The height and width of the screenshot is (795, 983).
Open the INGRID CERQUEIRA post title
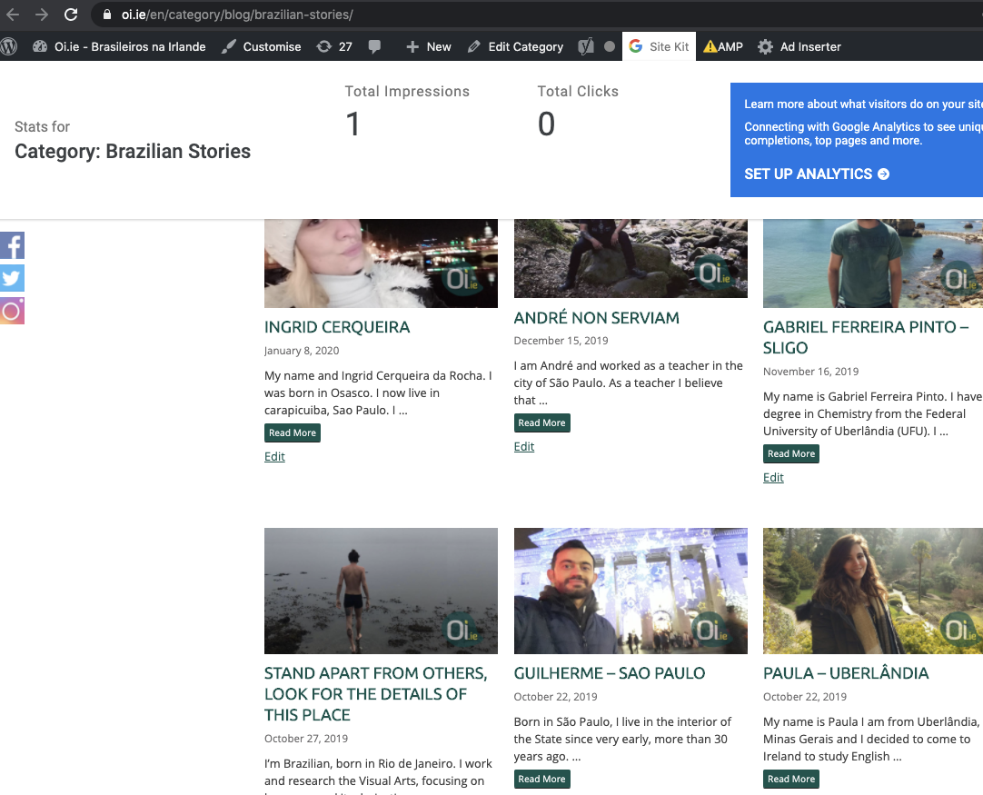tap(337, 327)
